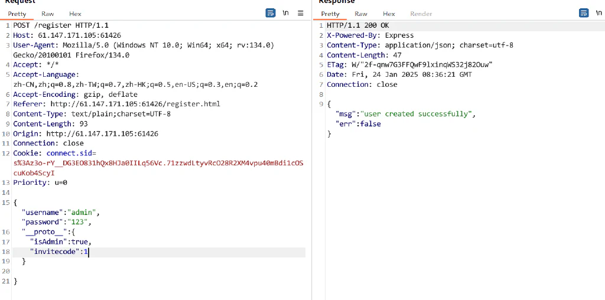605x300 pixels.
Task: Click the "username":"admin" JSON line
Action: (x=61, y=213)
